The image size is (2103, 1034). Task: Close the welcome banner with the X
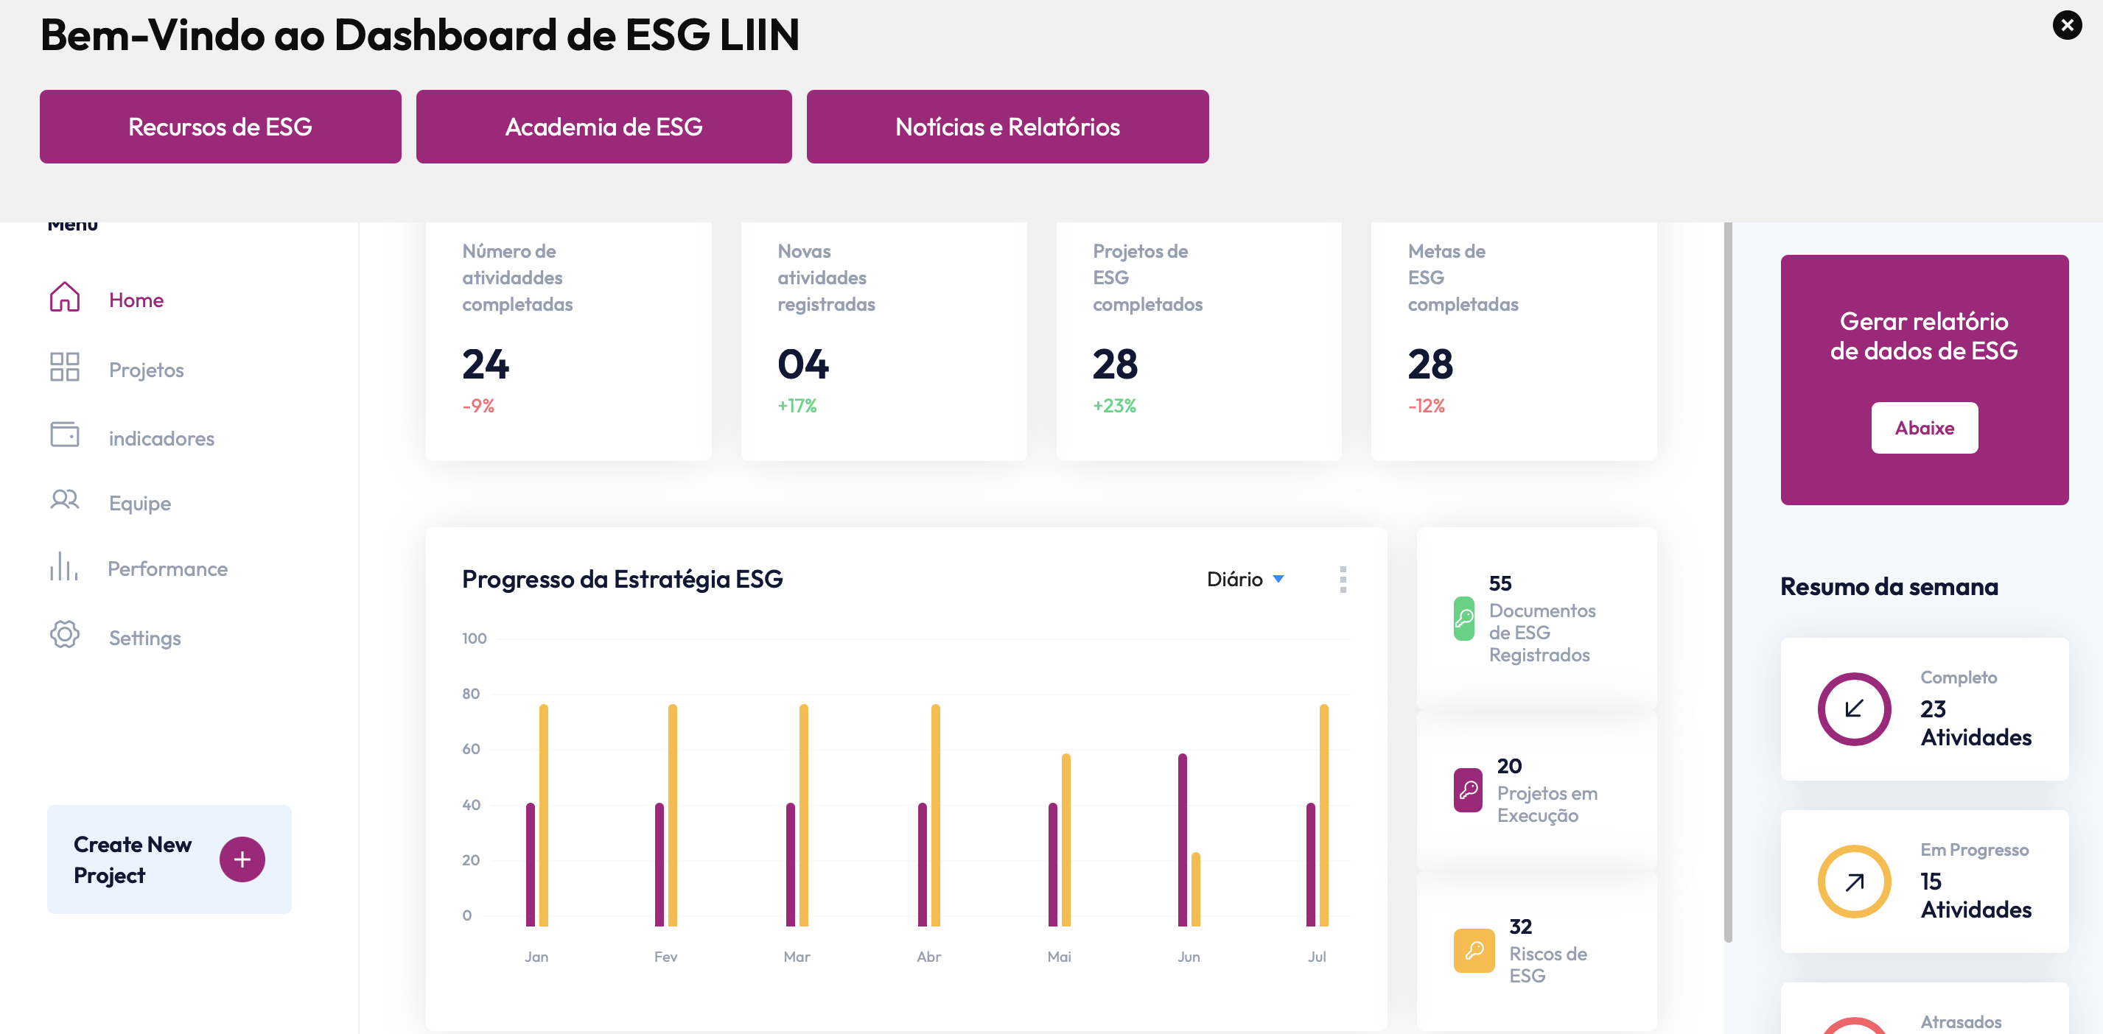click(x=2066, y=25)
